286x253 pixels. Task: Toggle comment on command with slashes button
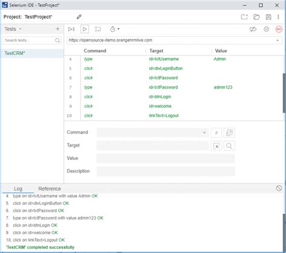pyautogui.click(x=216, y=133)
